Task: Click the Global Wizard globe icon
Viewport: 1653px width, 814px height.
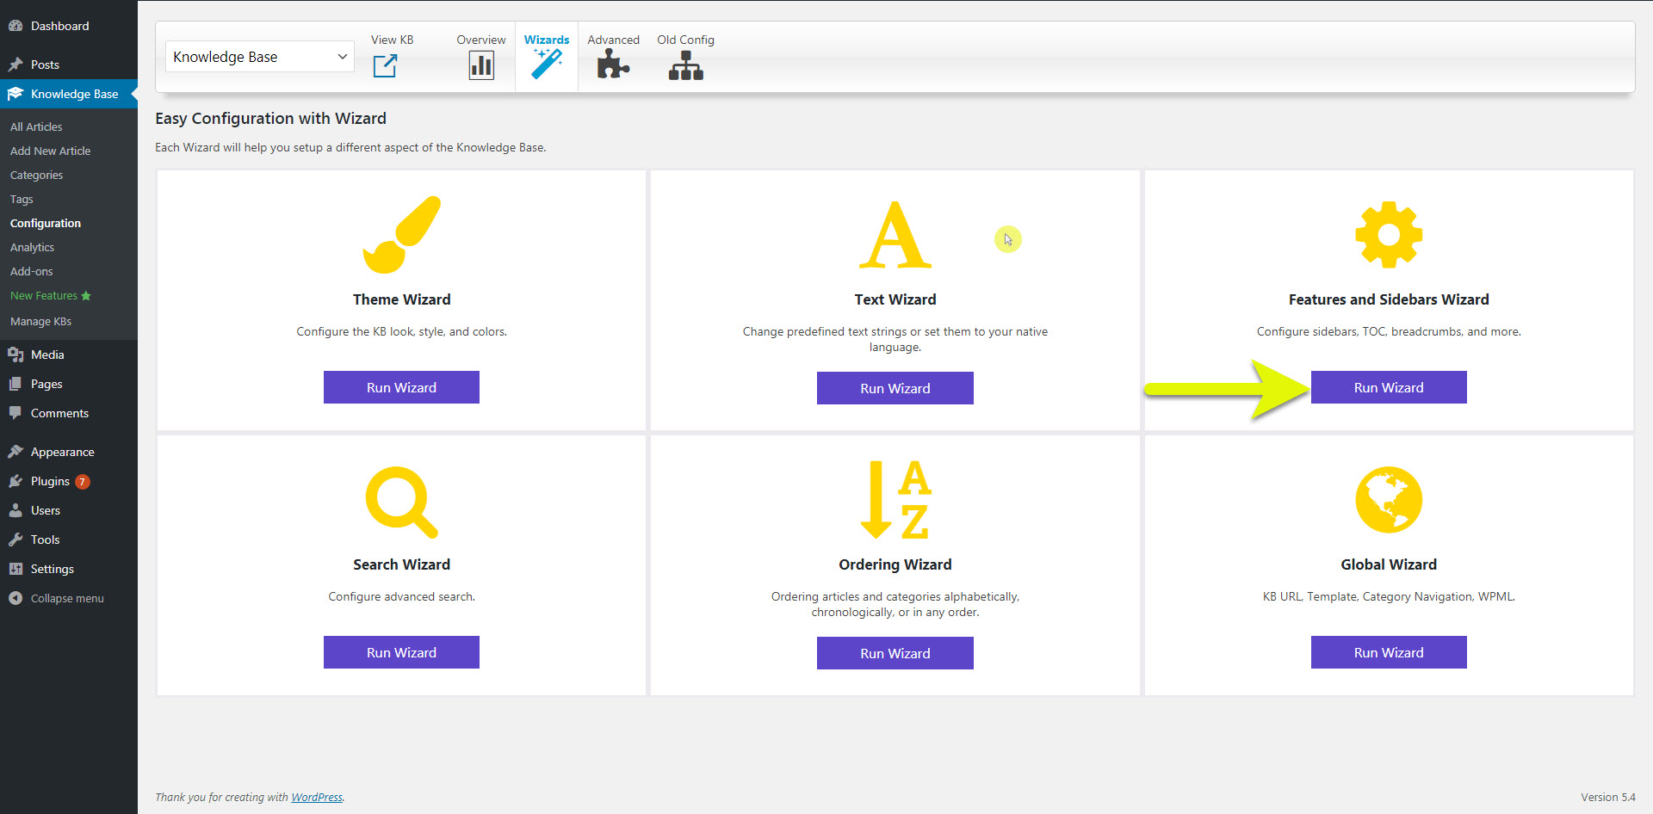Action: [1388, 500]
